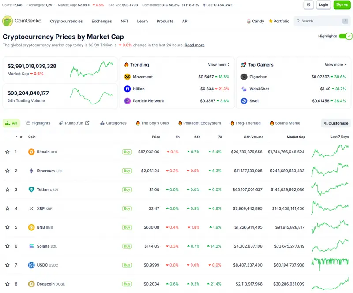
Task: Click in the Search input field
Action: click(x=322, y=21)
